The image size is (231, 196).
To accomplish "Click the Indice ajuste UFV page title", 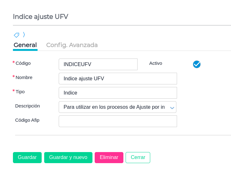I will coord(40,17).
